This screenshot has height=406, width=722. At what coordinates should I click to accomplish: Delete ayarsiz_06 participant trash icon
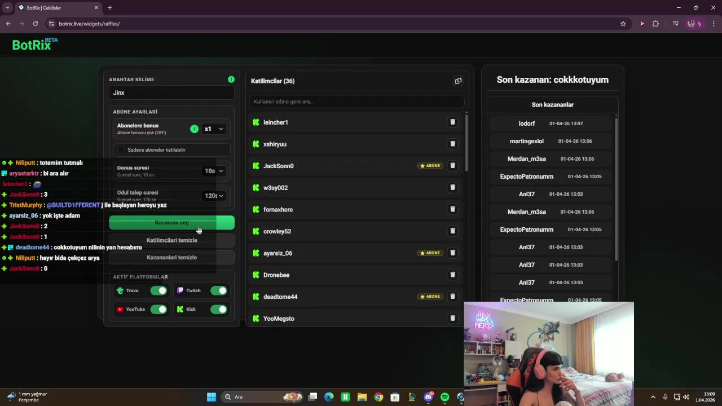pyautogui.click(x=452, y=253)
